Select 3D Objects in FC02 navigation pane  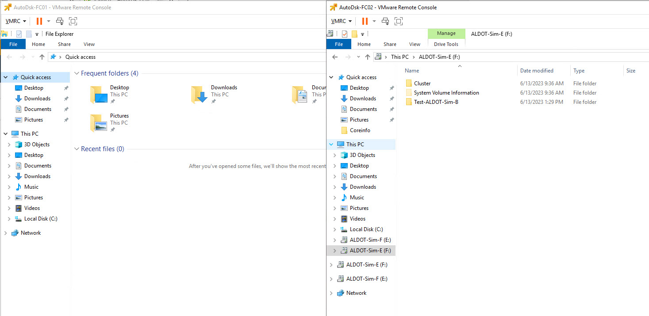(362, 155)
